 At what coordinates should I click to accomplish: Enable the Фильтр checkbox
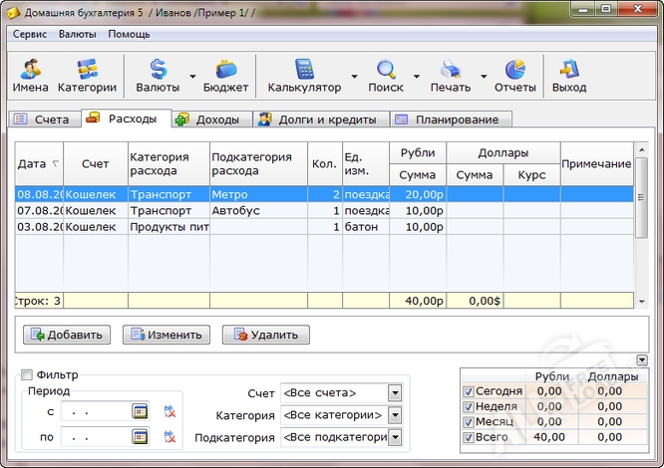coord(27,375)
